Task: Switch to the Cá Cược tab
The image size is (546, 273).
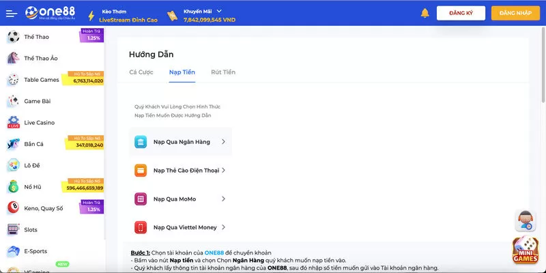Action: (142, 72)
